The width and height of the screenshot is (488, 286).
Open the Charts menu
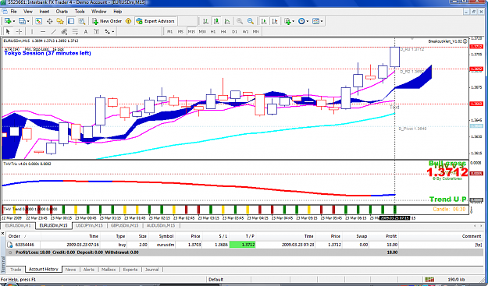click(62, 12)
